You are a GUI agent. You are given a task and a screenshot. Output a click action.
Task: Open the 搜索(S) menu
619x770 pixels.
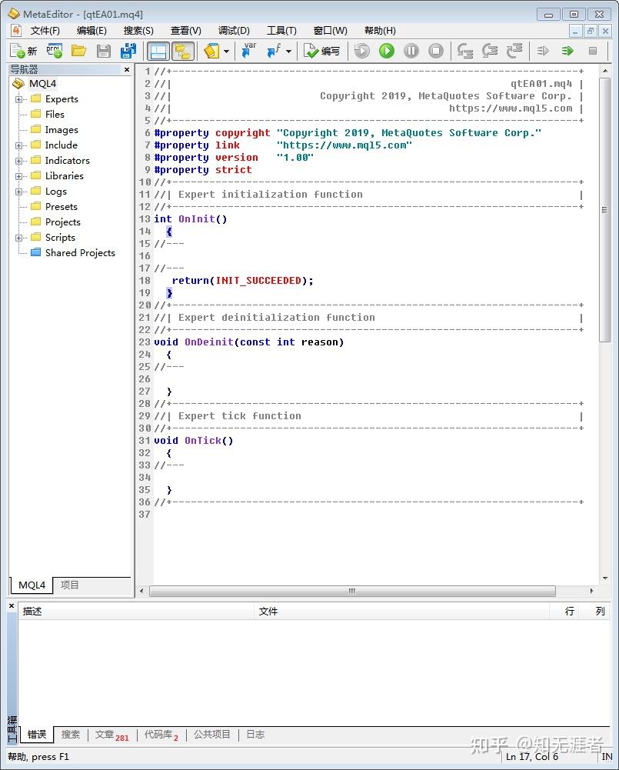(138, 31)
